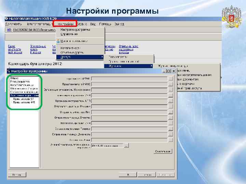Screen dimensions: 246x184
Task: Click the Отправитель-физлицо Телефон field
Action: [129, 129]
